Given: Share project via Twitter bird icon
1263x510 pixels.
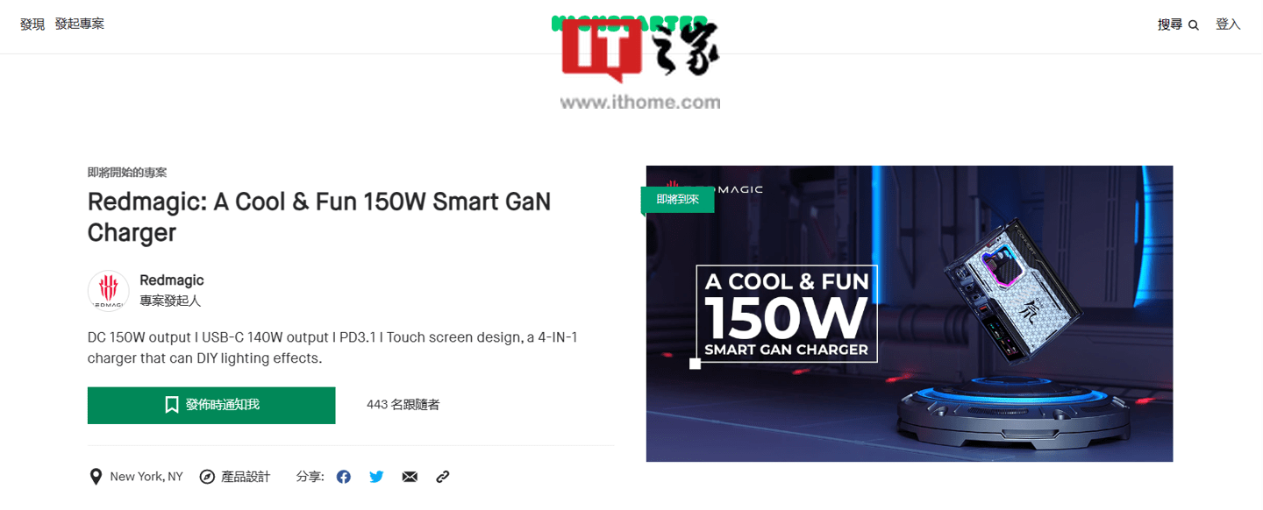Looking at the screenshot, I should coord(376,477).
